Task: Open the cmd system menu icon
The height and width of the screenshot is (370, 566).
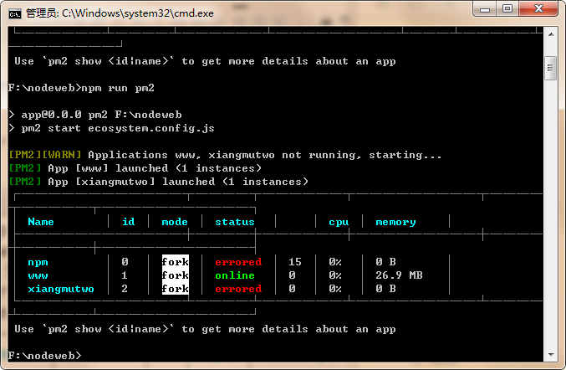Action: tap(14, 12)
